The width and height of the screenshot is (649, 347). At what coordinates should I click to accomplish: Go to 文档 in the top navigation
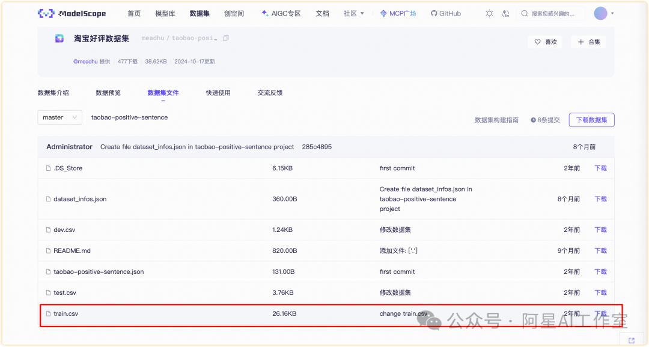322,14
